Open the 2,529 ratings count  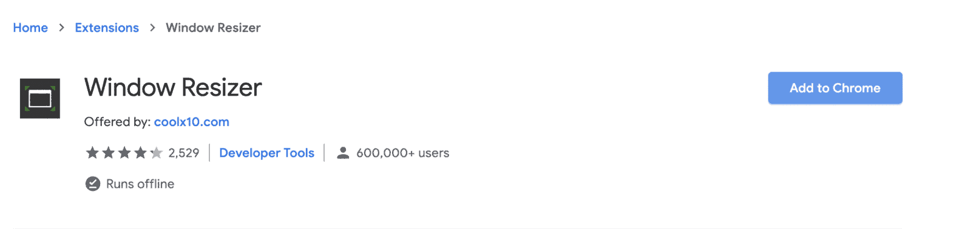pos(184,153)
